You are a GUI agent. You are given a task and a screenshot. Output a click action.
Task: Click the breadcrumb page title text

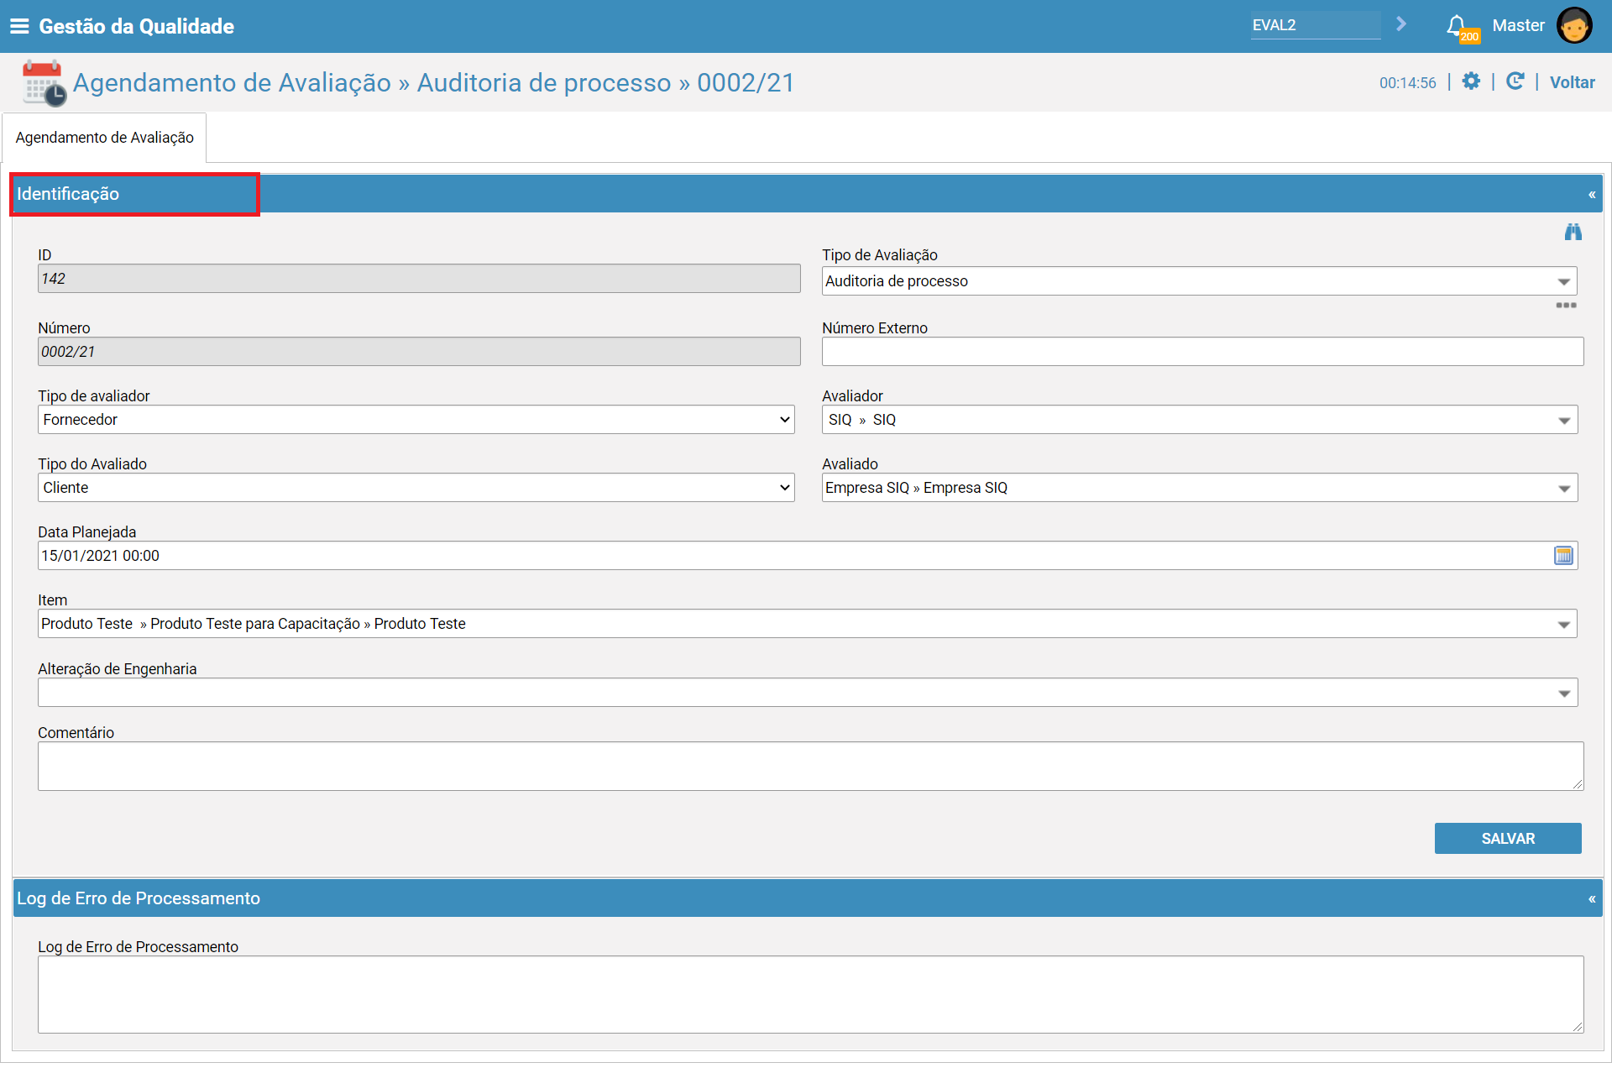[433, 83]
